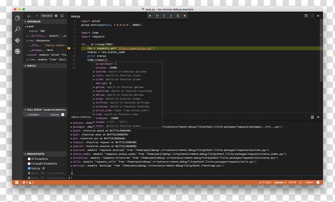Change the Python language mode in status bar
This screenshot has height=202, width=335.
[309, 182]
